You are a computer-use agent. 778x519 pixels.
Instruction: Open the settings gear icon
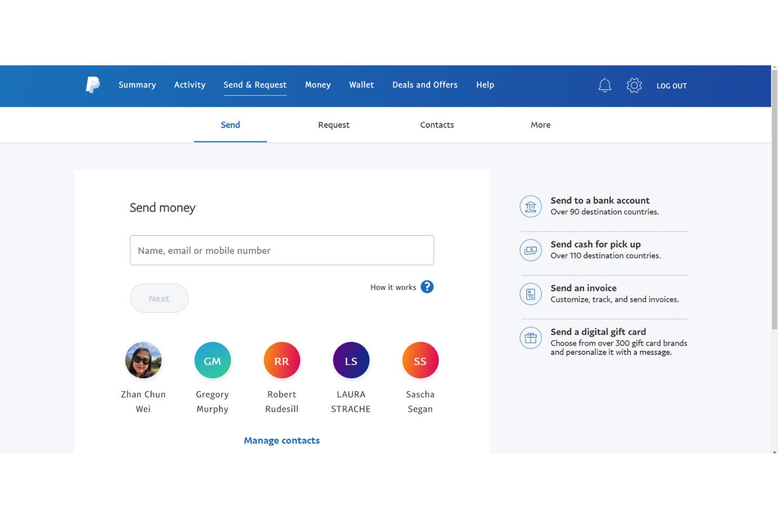(634, 85)
